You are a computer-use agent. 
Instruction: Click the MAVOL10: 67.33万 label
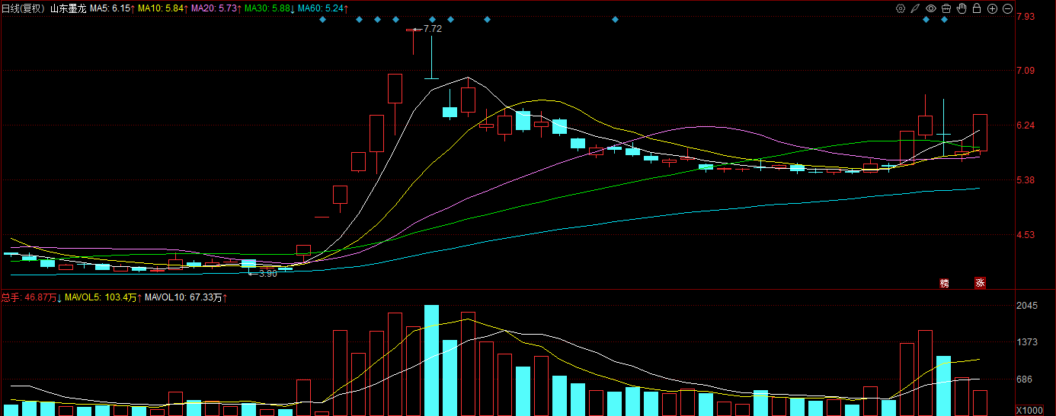click(185, 297)
